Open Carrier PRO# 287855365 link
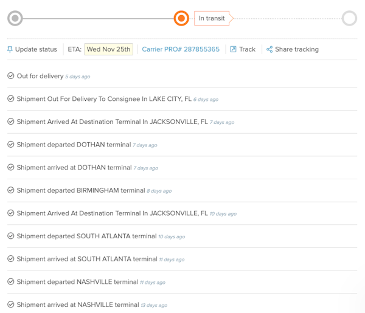 coord(181,49)
